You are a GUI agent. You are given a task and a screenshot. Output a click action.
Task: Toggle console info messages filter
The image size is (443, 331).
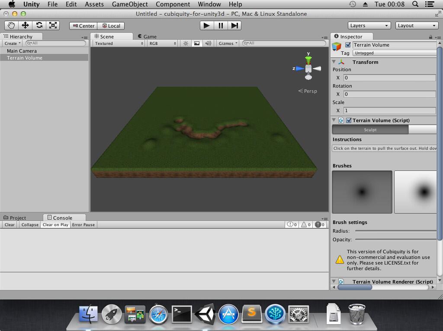click(292, 224)
